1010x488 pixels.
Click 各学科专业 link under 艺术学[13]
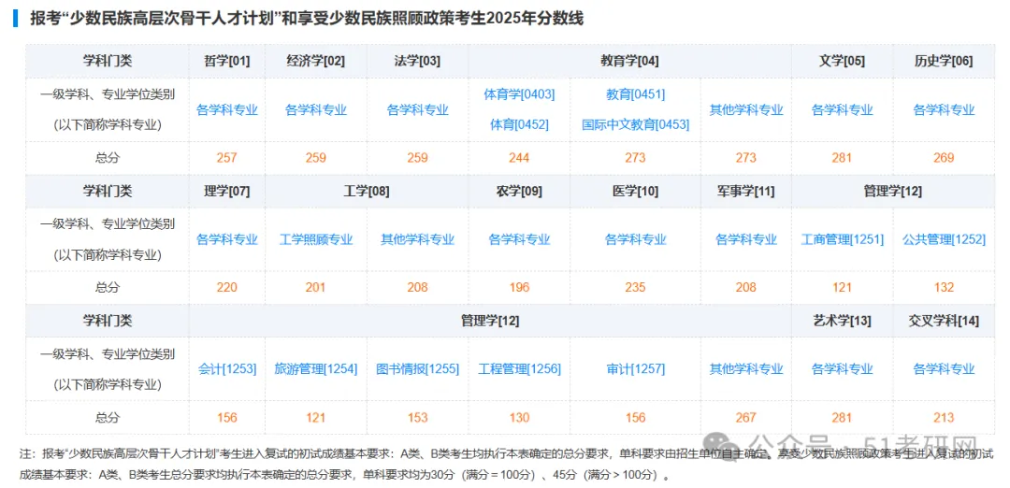click(x=842, y=369)
